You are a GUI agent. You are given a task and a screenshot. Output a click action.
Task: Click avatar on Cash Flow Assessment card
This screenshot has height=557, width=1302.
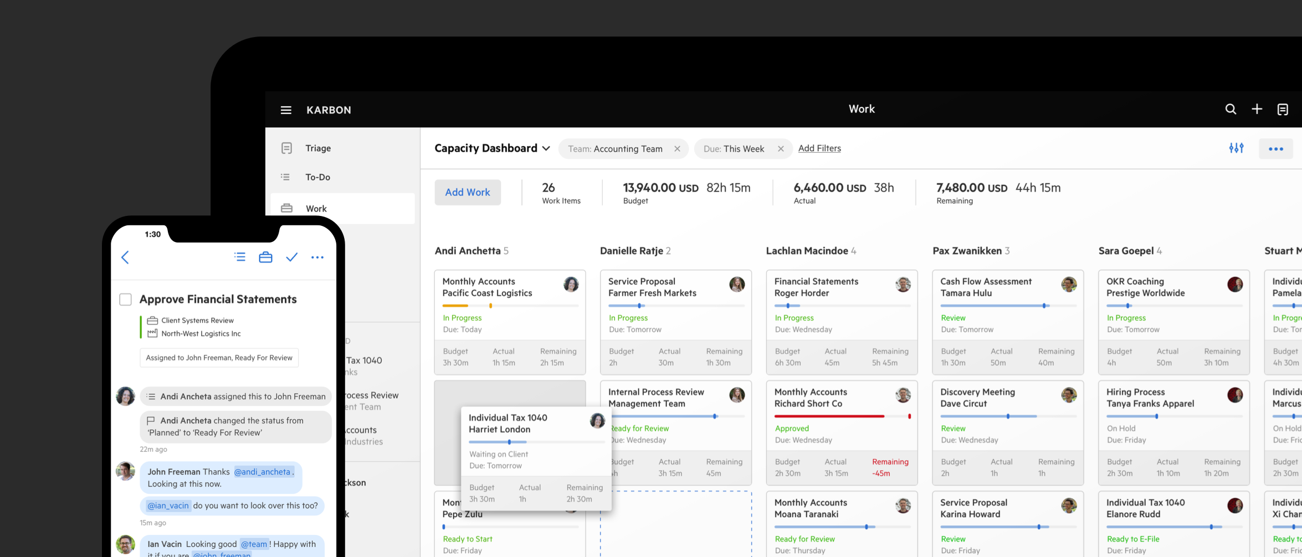click(1069, 285)
